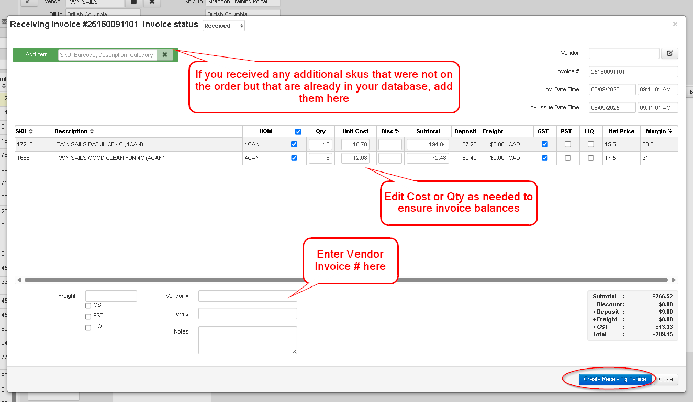693x402 pixels.
Task: Click the Disc % field for SKU 1688
Action: click(x=390, y=158)
